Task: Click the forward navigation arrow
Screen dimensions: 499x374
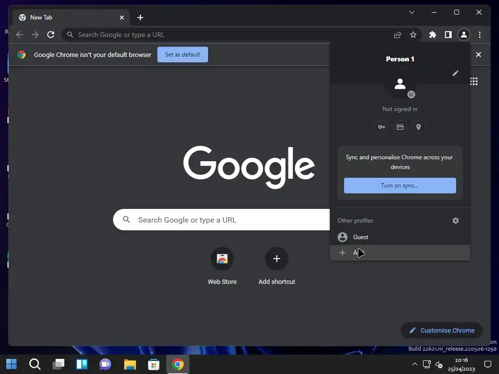Action: [35, 35]
